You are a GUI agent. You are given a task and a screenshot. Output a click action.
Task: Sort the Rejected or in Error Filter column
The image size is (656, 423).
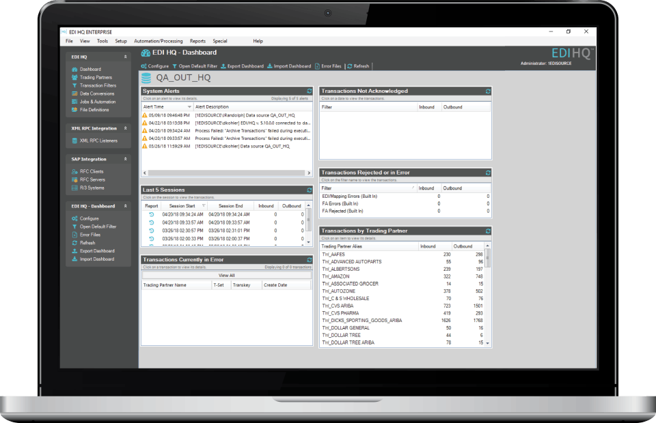click(368, 188)
